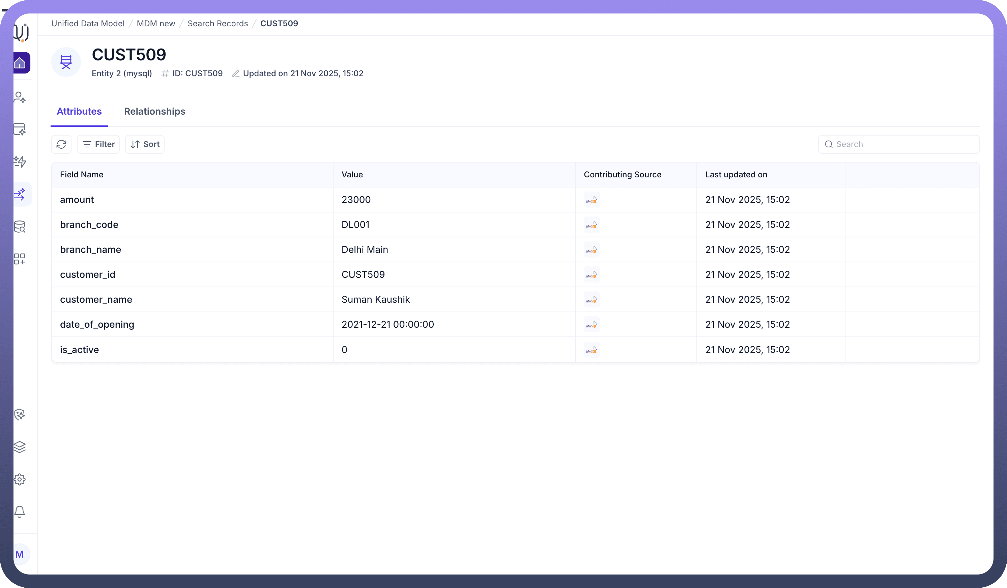Screen dimensions: 1007x588
Task: Click the MySQL source icon for amount
Action: pyautogui.click(x=592, y=200)
